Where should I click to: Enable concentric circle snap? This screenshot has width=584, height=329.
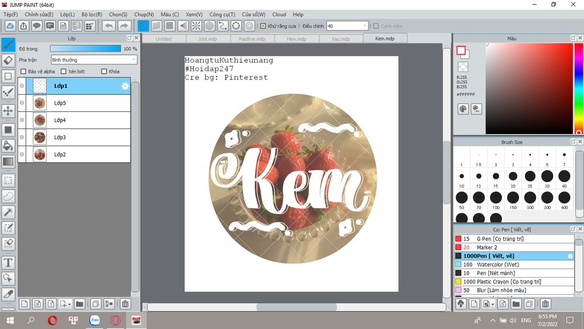(210, 26)
